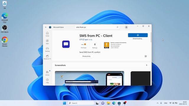Click the average star rating
Viewport: 189px width, 106px height.
(84, 46)
